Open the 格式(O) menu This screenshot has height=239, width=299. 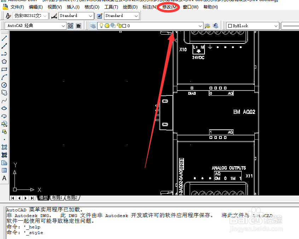(x=92, y=7)
